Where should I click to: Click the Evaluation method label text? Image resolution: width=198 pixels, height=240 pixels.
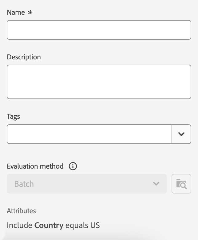pos(35,166)
